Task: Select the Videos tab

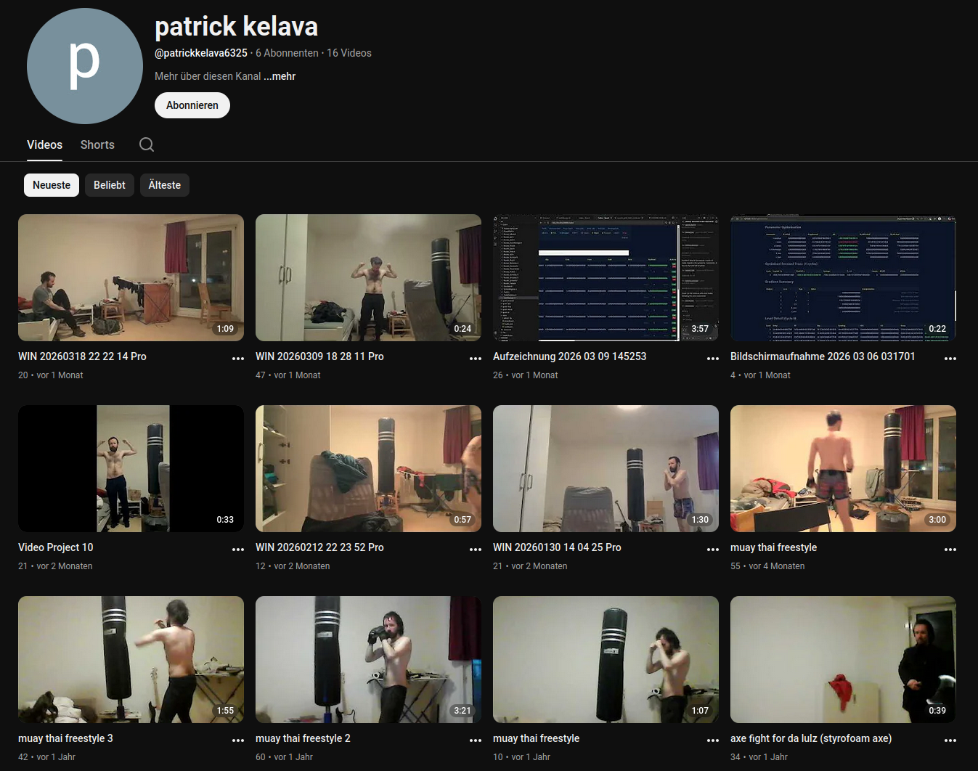Action: coord(44,144)
